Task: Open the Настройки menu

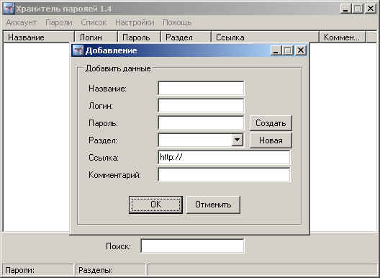Action: (x=135, y=22)
